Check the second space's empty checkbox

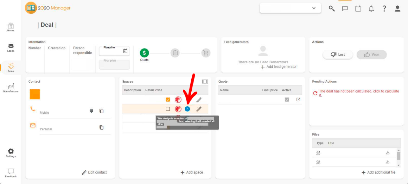[168, 109]
